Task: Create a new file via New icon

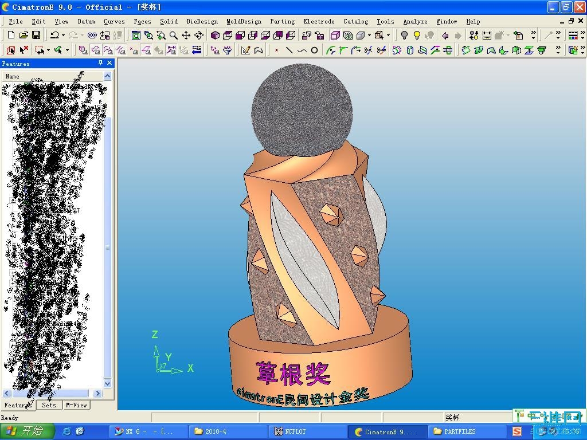Action: point(11,35)
